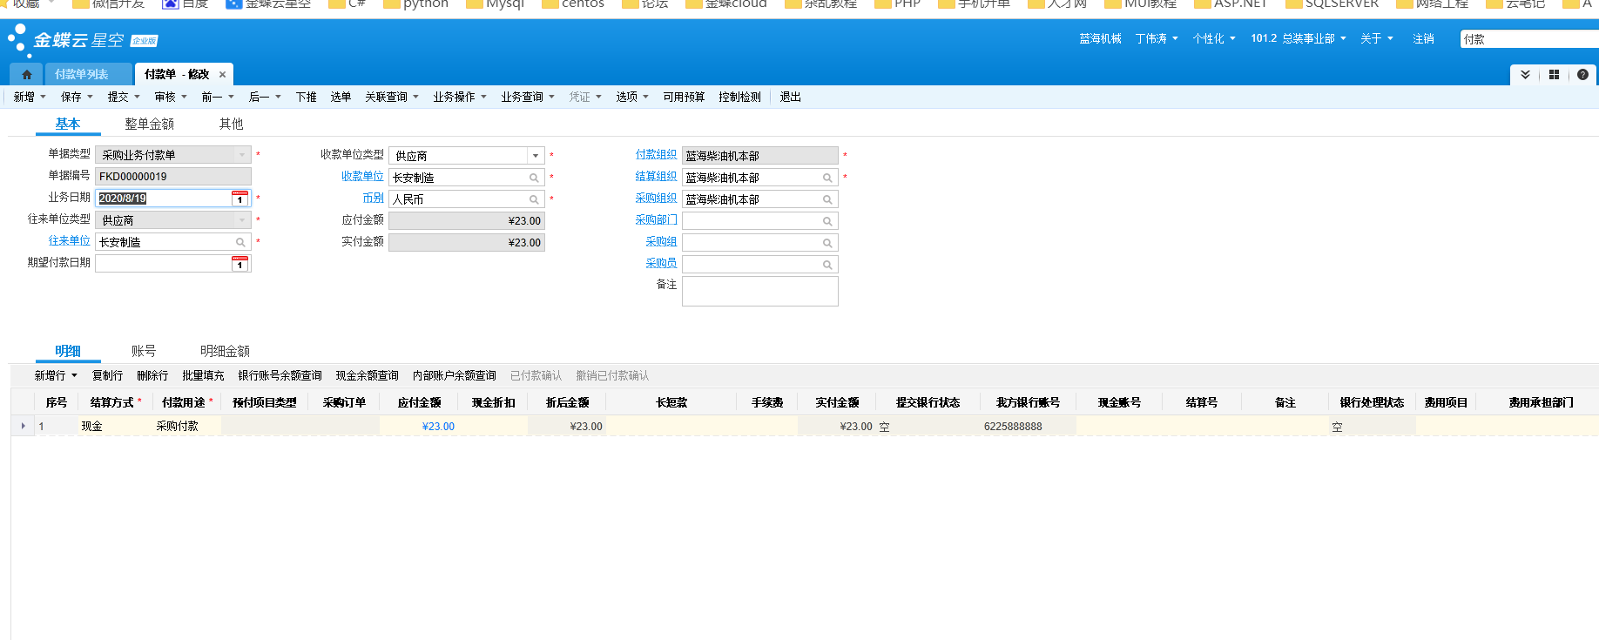Open the 丁伟涛 user menu
Viewport: 1599px width, 640px height.
tap(1157, 38)
